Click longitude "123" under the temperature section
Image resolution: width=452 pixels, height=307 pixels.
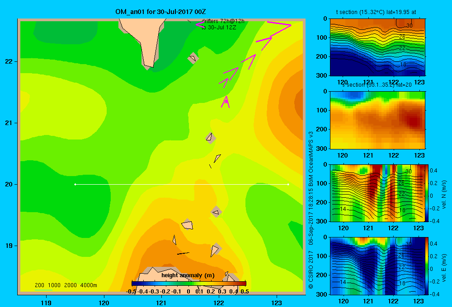point(419,82)
